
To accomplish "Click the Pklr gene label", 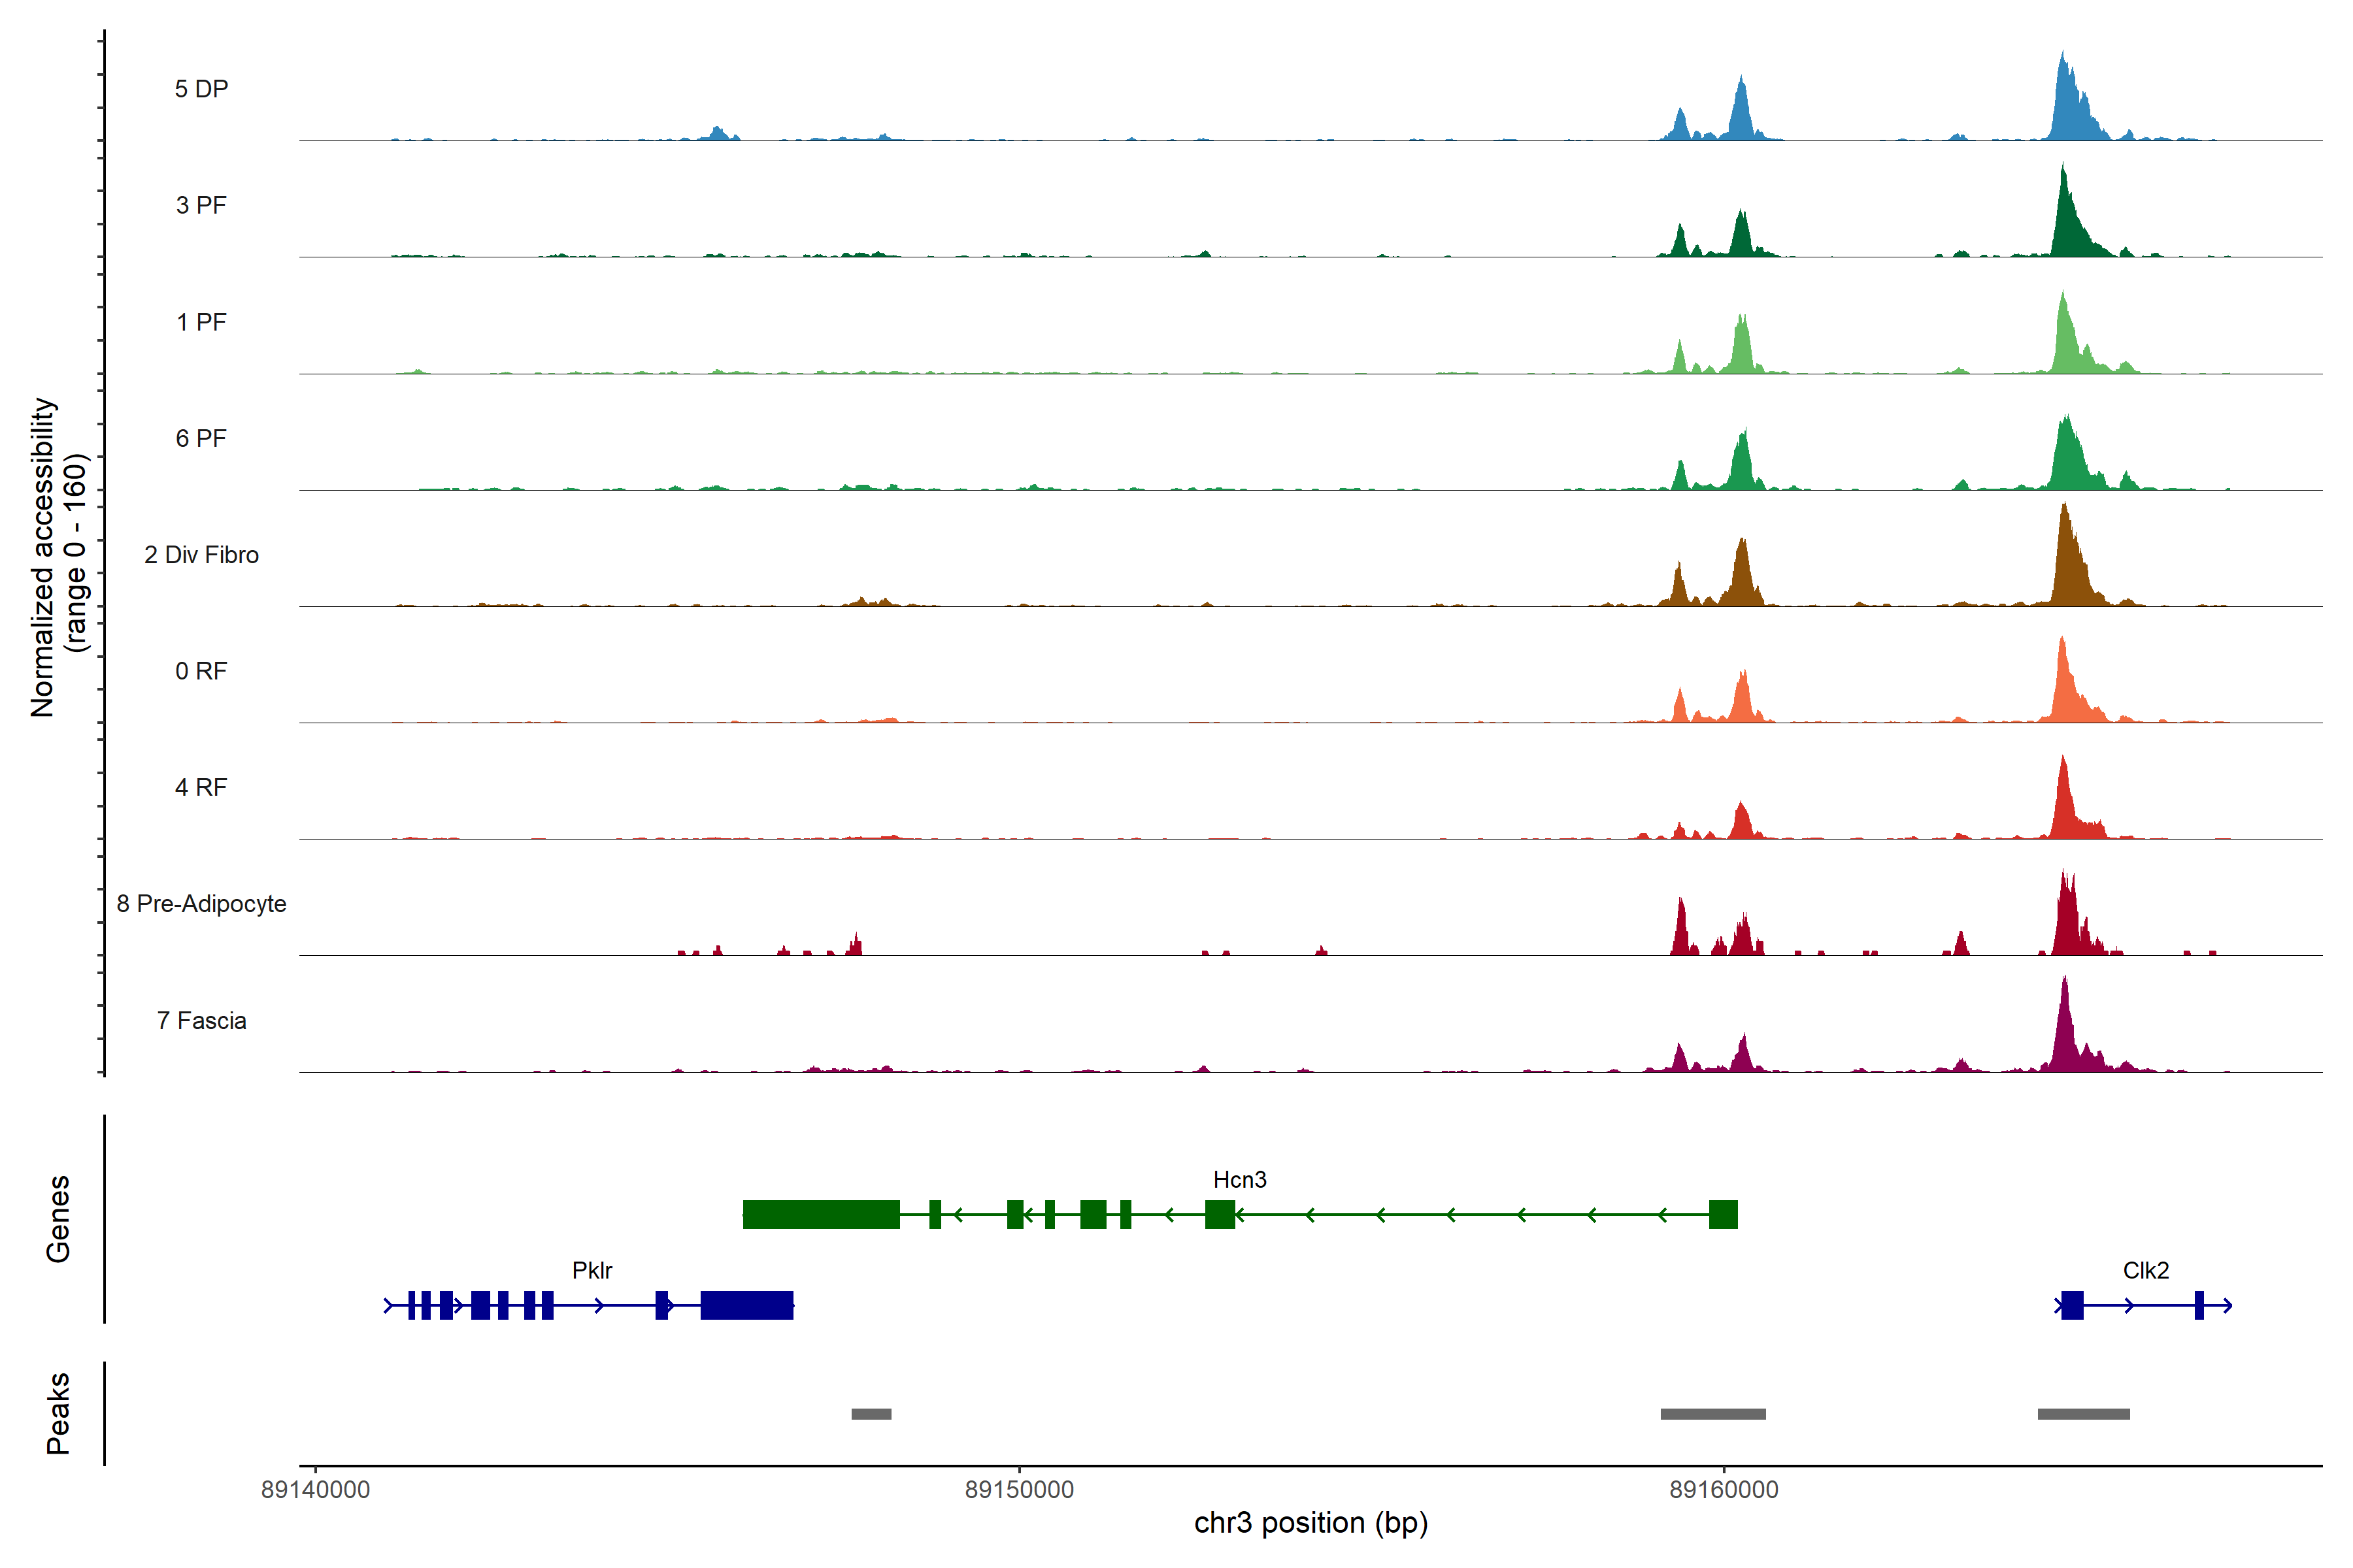I will (x=592, y=1270).
